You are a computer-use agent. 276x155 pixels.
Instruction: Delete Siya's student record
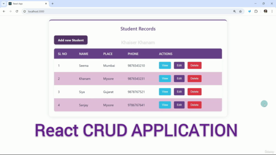coord(194,92)
